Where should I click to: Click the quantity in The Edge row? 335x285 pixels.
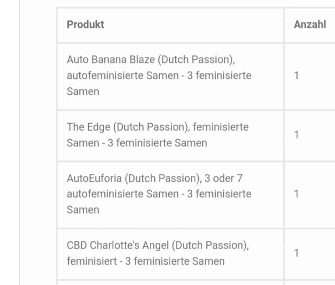pos(297,135)
